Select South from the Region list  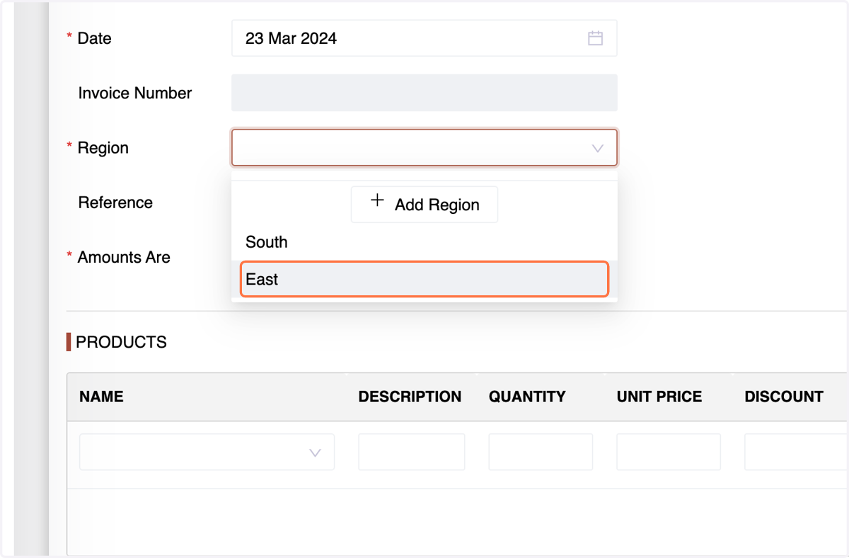[x=424, y=242]
